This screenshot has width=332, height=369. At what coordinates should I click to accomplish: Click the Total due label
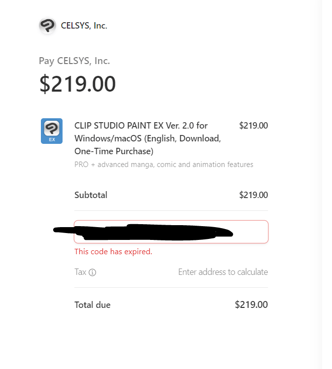pos(92,305)
